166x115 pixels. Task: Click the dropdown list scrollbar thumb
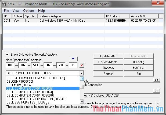pos(82,87)
